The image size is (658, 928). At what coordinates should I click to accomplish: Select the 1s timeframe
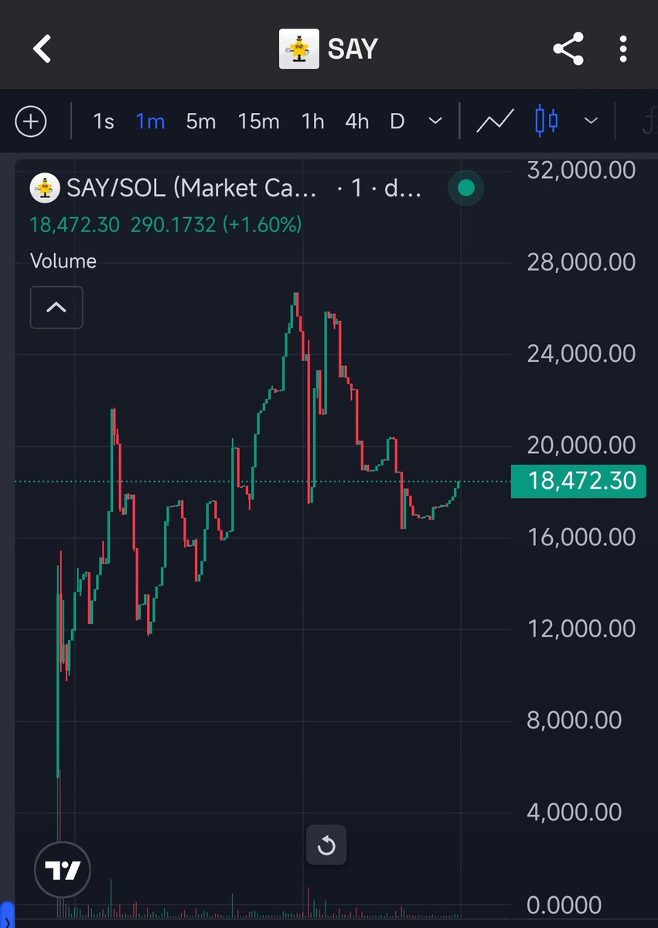[x=103, y=121]
